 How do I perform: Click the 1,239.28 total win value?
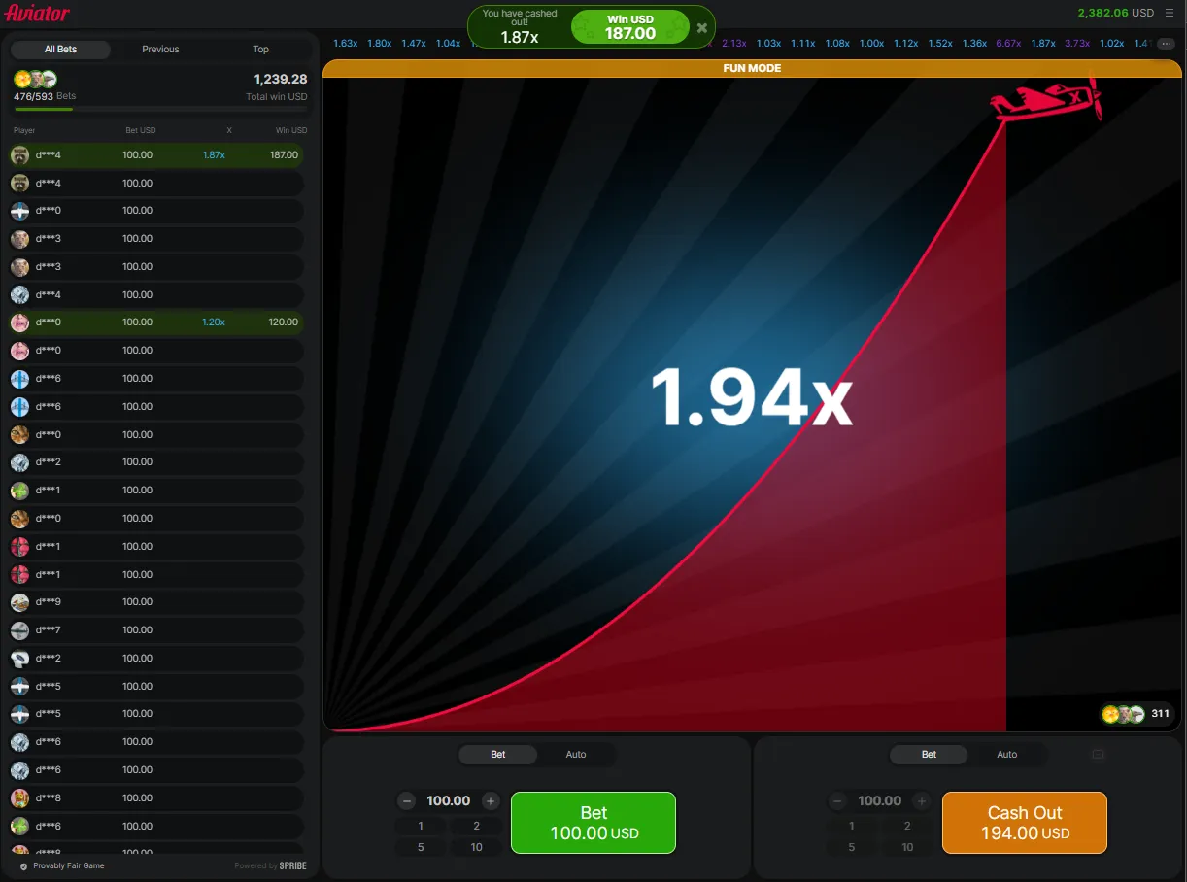click(x=281, y=80)
